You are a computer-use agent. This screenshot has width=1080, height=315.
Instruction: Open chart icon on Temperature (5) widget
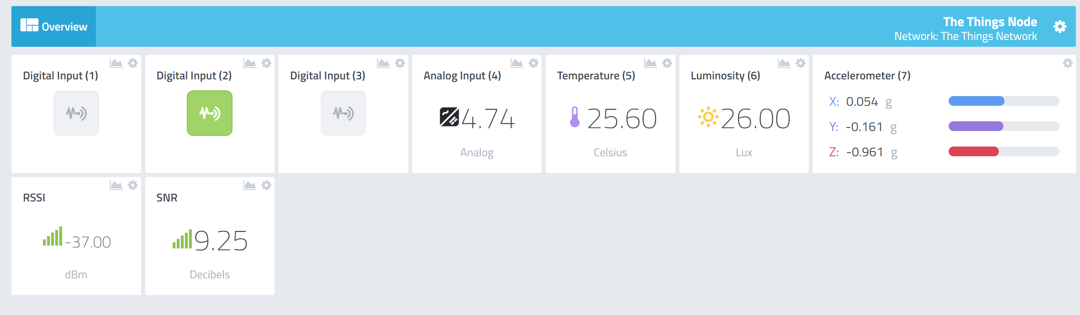coord(650,63)
